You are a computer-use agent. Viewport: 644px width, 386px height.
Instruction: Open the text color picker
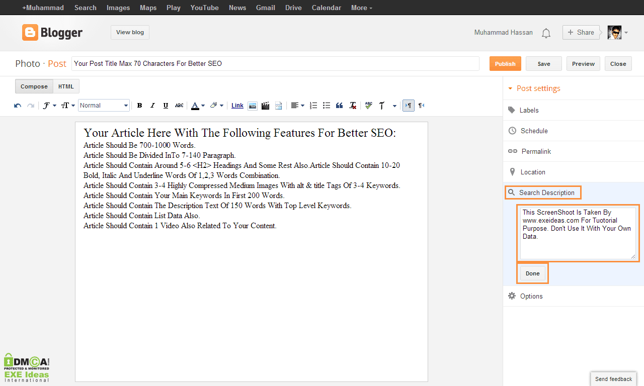pyautogui.click(x=198, y=106)
